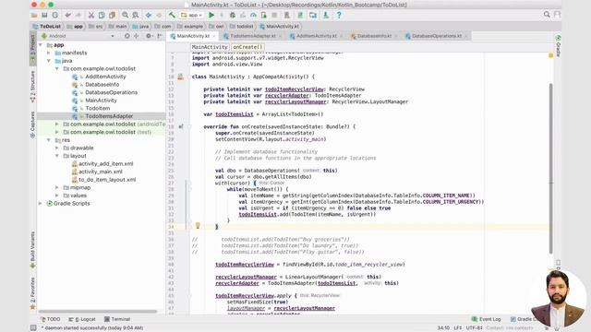Open the SDK Manager download icon
The height and width of the screenshot is (332, 591).
click(x=326, y=15)
